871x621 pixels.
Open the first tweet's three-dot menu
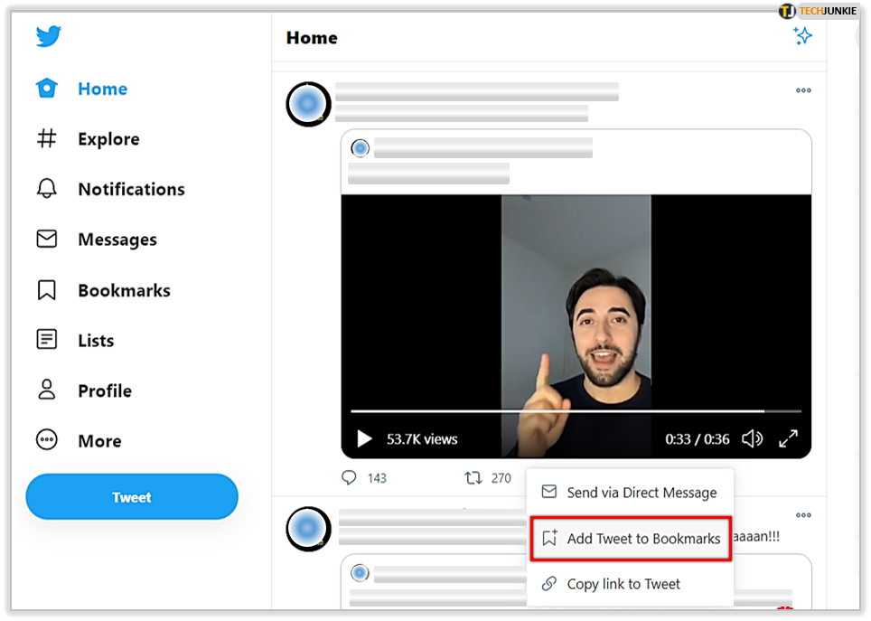click(x=803, y=90)
